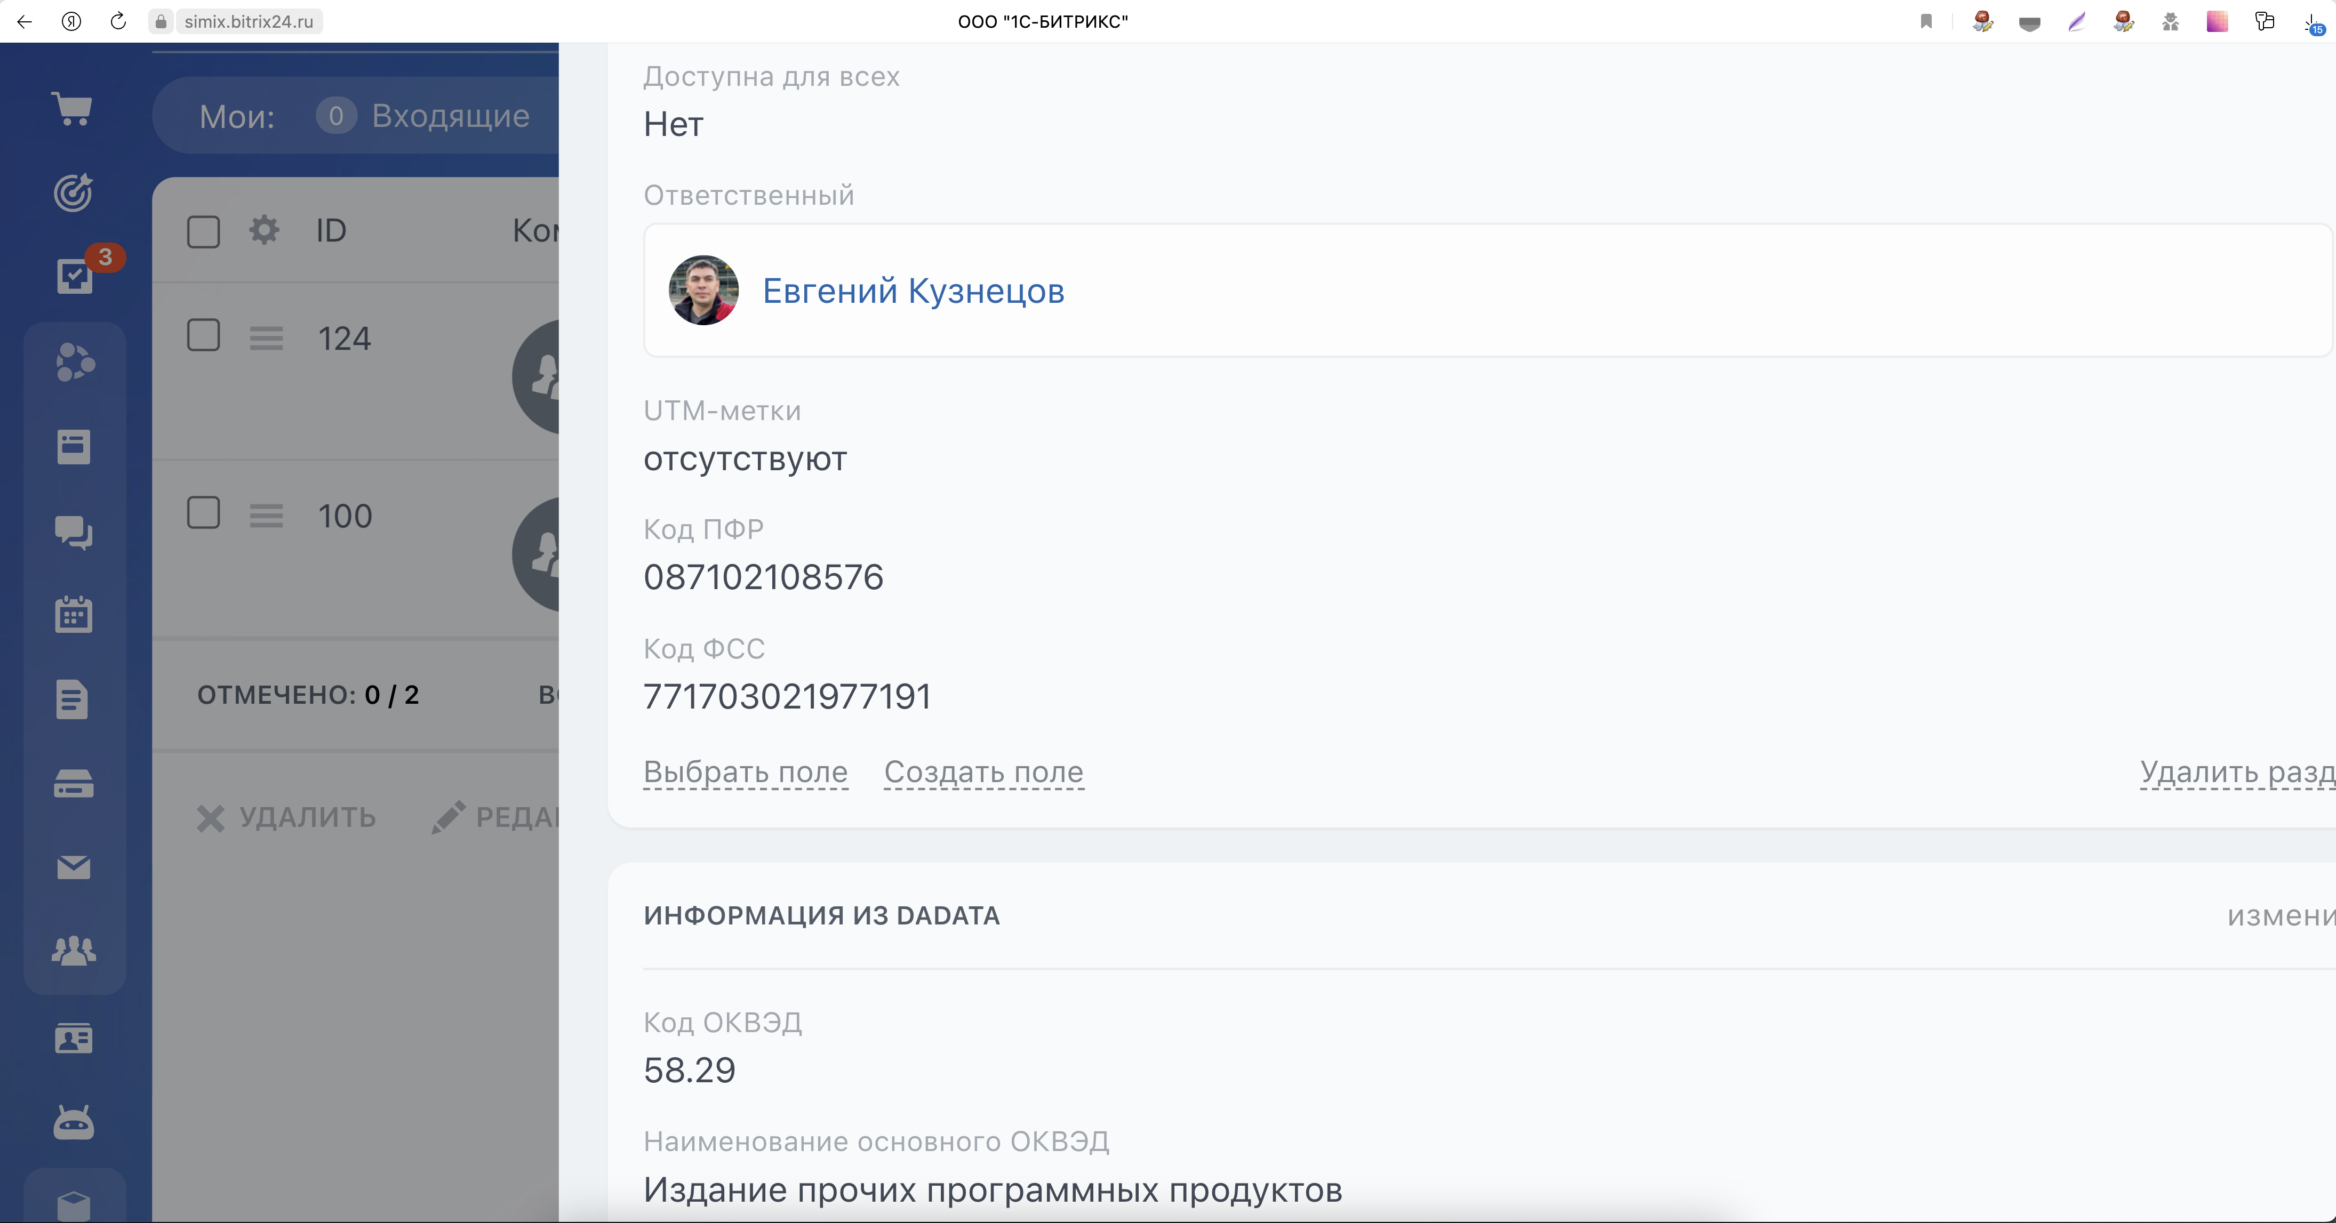
Task: Open Евгений Кузнецов profile link
Action: (x=913, y=291)
